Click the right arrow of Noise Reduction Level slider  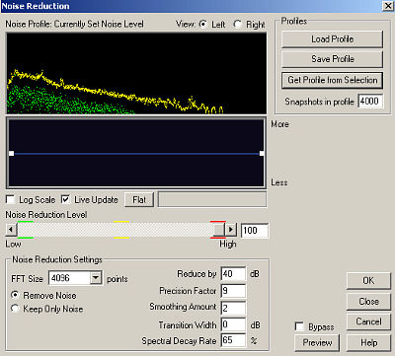(231, 230)
